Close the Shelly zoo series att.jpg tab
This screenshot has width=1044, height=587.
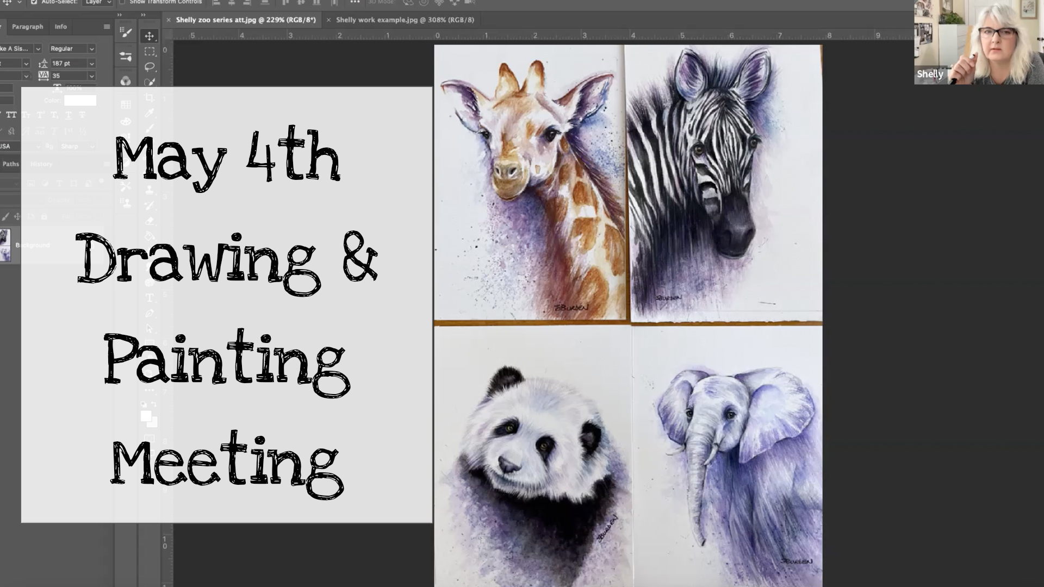click(x=169, y=20)
